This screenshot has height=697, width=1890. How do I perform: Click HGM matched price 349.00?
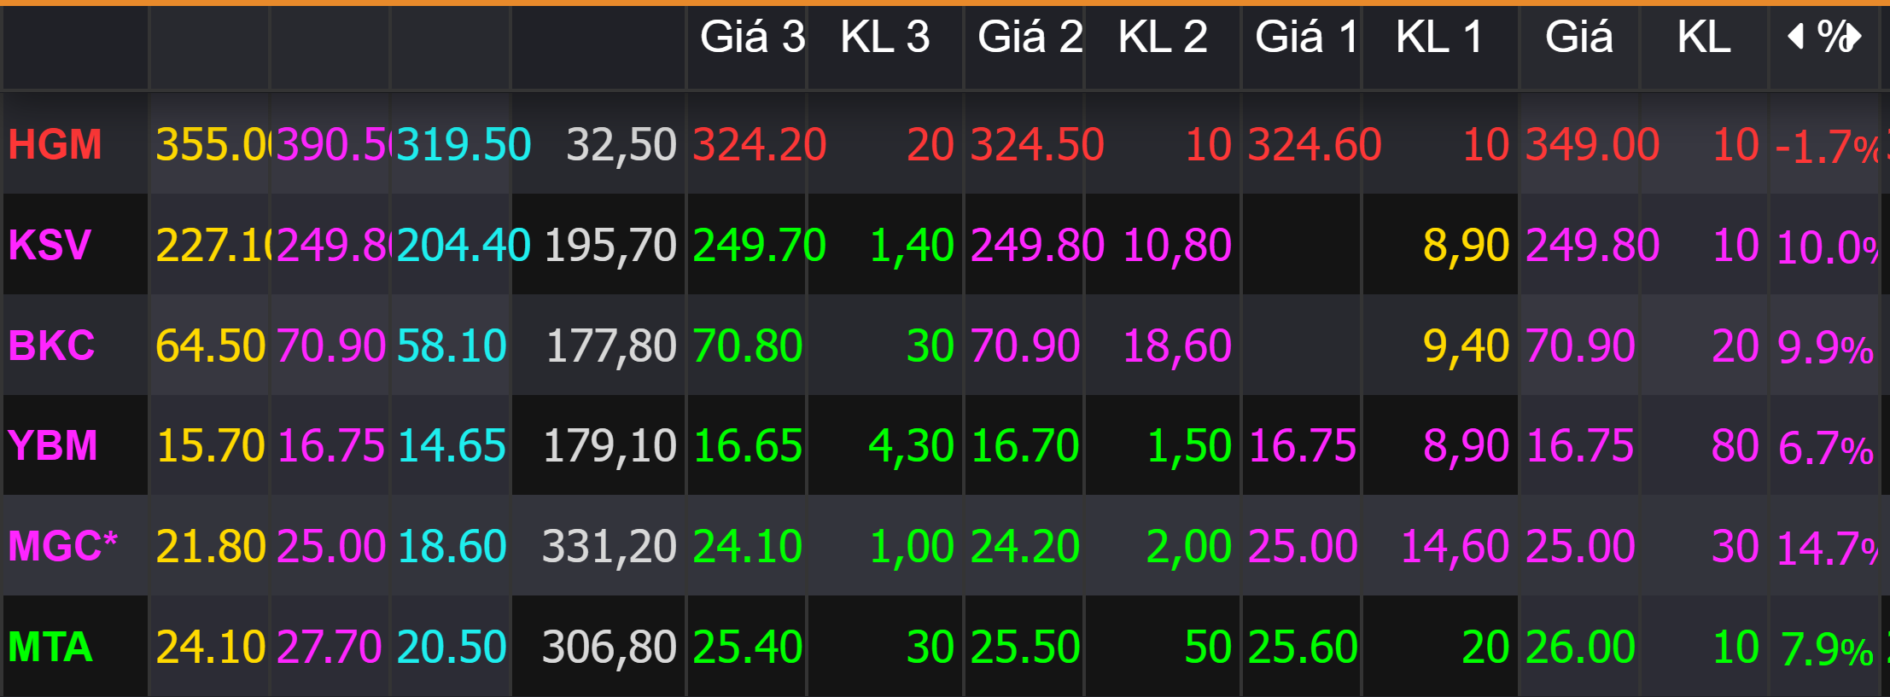(1592, 144)
